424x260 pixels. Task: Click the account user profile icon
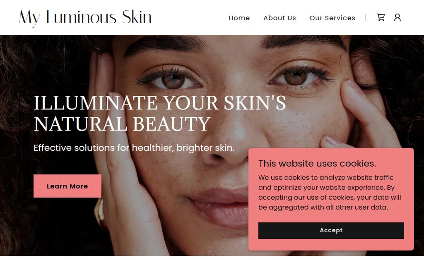point(397,17)
